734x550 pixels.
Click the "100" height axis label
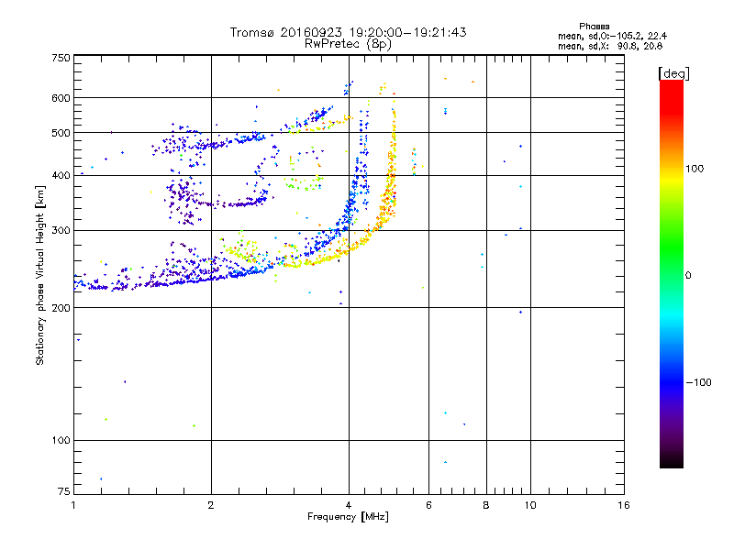[61, 441]
